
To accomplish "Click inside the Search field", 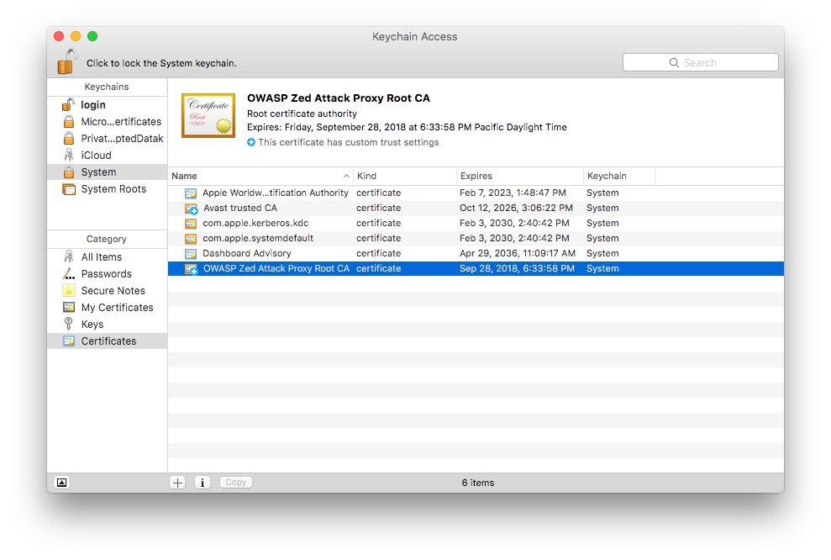I will tap(700, 62).
